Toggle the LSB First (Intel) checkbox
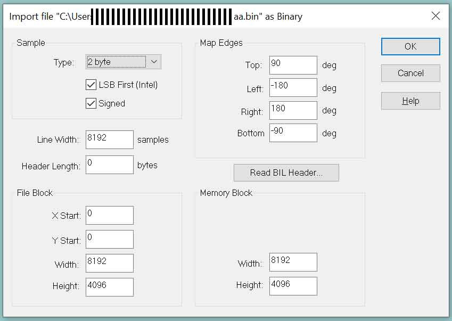This screenshot has width=452, height=321. pyautogui.click(x=91, y=85)
